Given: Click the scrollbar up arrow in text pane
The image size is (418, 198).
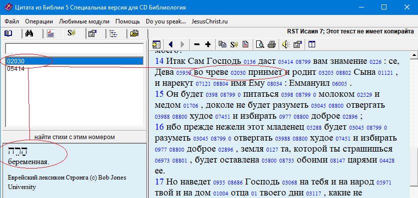Looking at the screenshot, I should tap(415, 55).
